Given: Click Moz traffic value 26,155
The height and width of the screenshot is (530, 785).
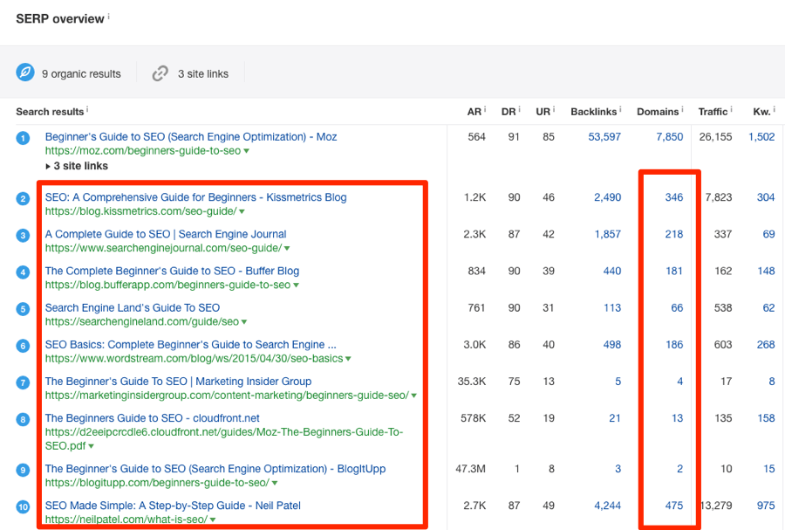Looking at the screenshot, I should tap(715, 137).
